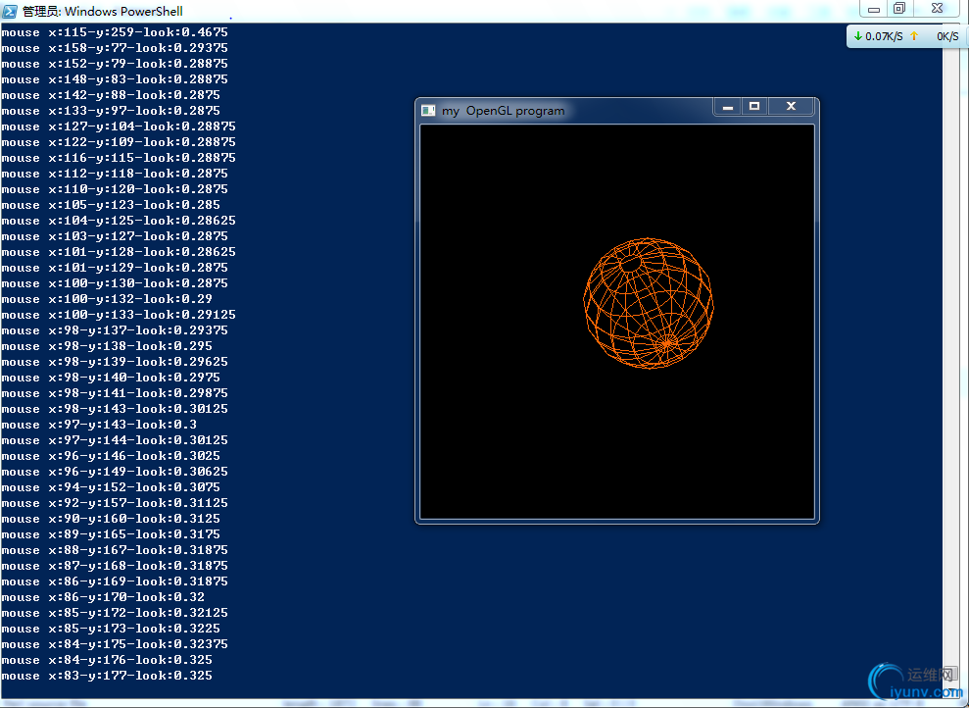Click the line "mouse x:98-y:137-look:0.29375"
Screen dimensions: 969x708
115,330
